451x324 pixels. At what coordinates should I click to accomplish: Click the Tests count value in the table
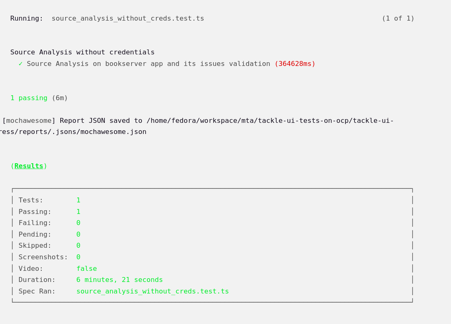point(78,200)
